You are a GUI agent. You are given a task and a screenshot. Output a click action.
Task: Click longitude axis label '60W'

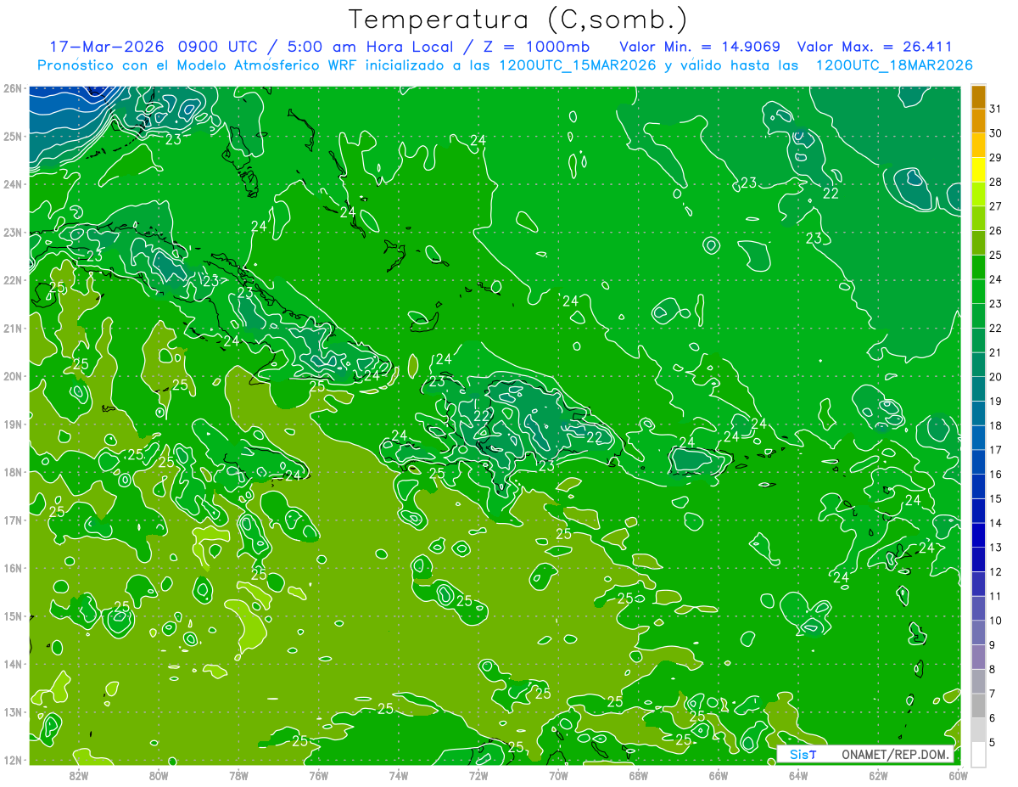(x=958, y=775)
